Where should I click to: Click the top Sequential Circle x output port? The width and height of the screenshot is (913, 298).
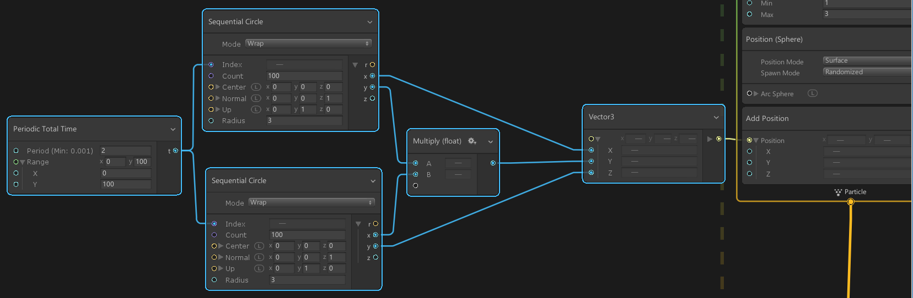[x=373, y=76]
